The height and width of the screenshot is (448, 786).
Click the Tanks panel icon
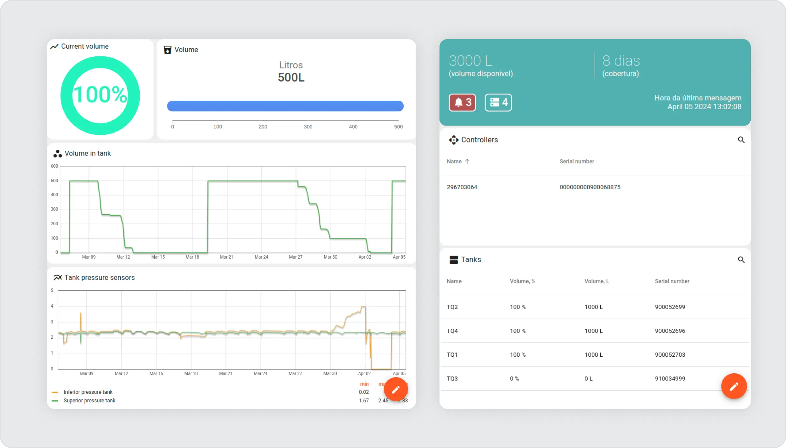453,260
